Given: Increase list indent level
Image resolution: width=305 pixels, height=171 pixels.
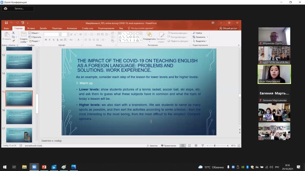Looking at the screenshot, I should tap(102, 34).
